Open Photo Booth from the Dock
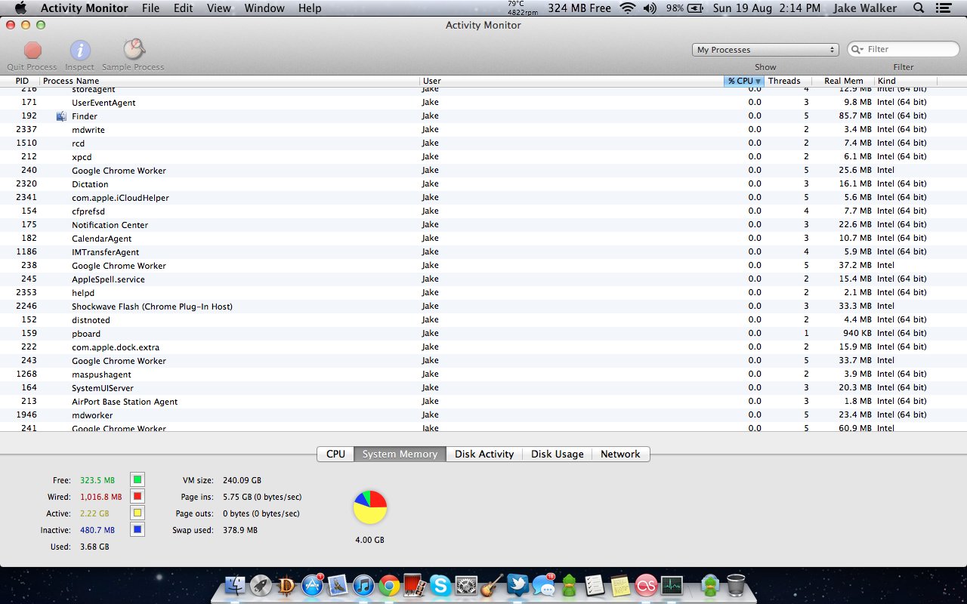The height and width of the screenshot is (604, 967). (x=415, y=584)
